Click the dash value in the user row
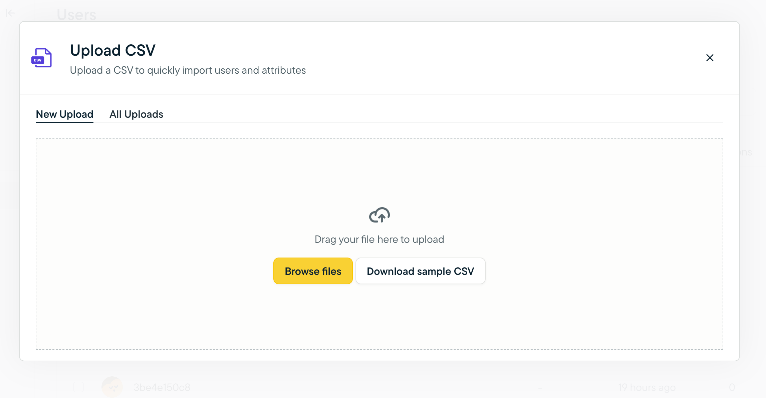The image size is (766, 398). tap(540, 387)
